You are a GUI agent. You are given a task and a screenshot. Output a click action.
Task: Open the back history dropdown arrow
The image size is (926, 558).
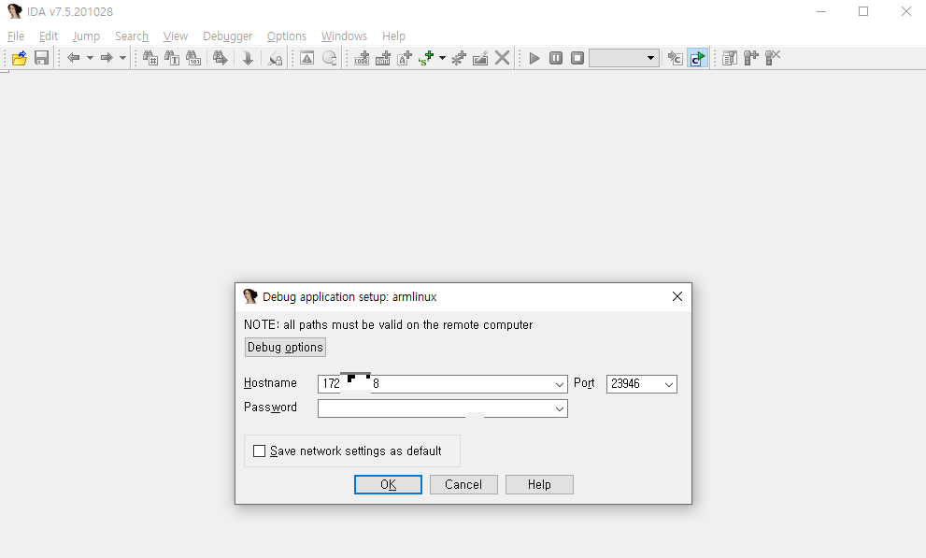coord(90,58)
